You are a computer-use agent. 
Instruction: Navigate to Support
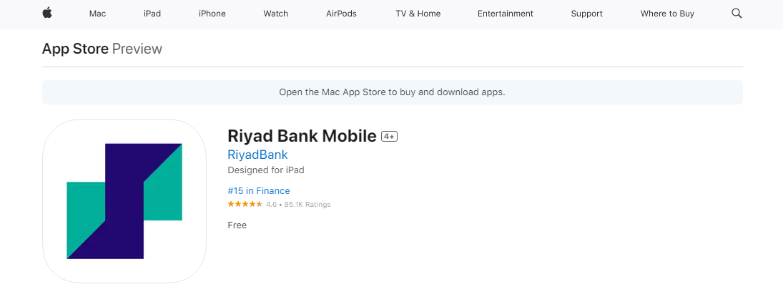(586, 14)
